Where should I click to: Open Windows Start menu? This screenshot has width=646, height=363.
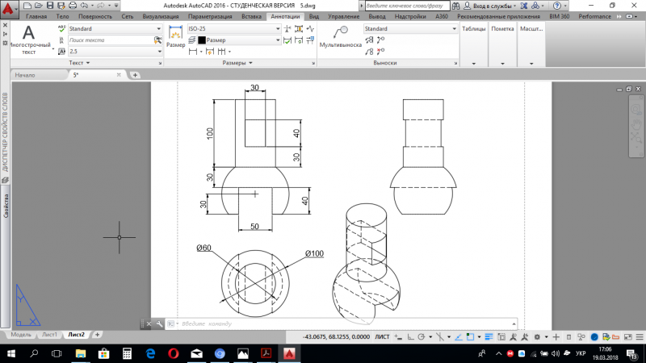[11, 353]
